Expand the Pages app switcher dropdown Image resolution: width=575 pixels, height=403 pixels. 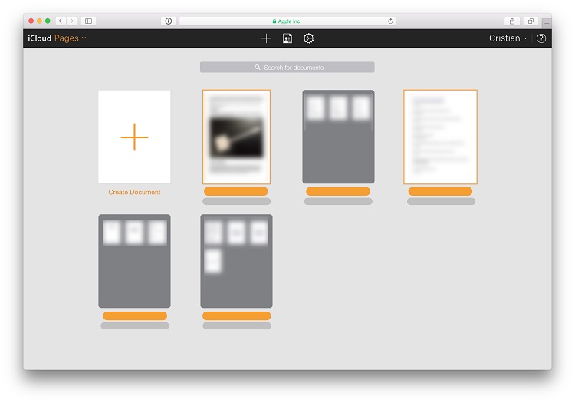pos(71,38)
